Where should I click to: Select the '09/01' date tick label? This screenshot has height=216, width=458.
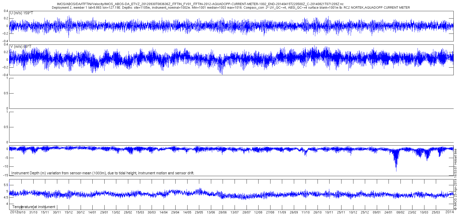pos(377,212)
